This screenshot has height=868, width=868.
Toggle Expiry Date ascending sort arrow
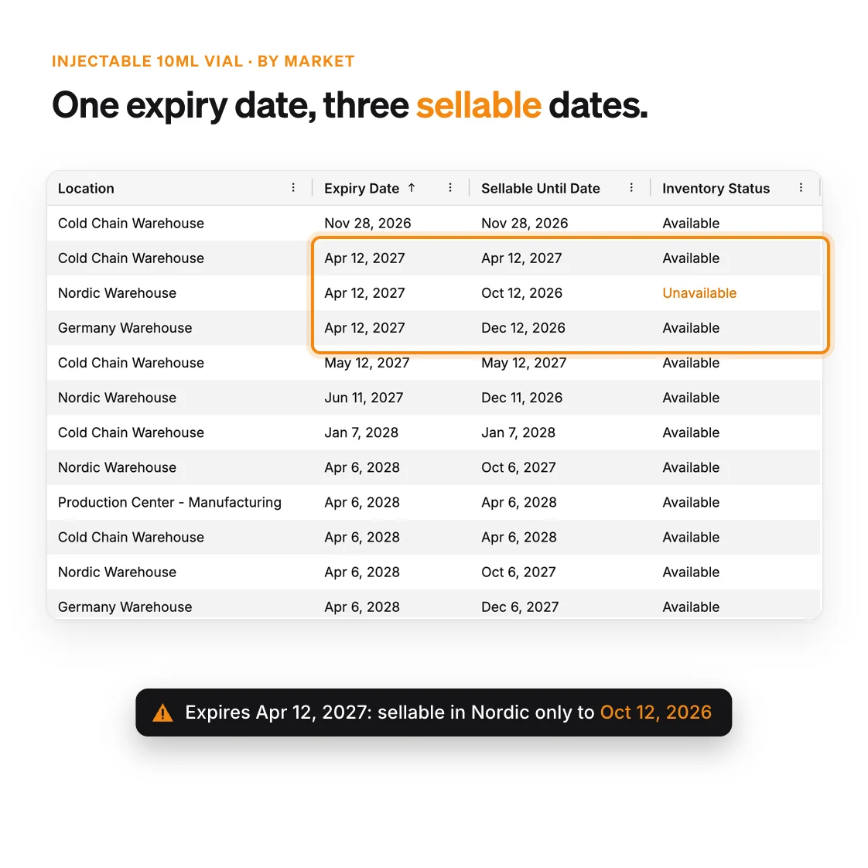coord(412,188)
